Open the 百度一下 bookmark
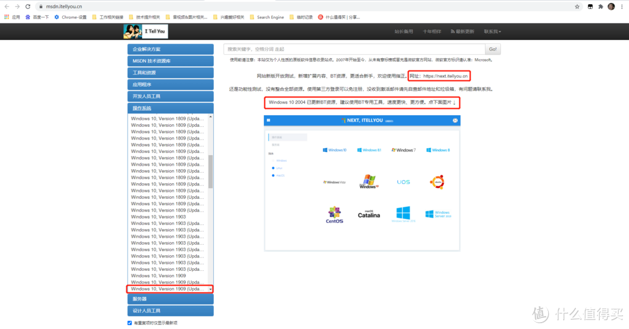The image size is (629, 329). [x=37, y=17]
